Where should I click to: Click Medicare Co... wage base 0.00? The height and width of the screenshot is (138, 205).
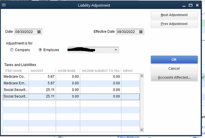click(x=68, y=77)
